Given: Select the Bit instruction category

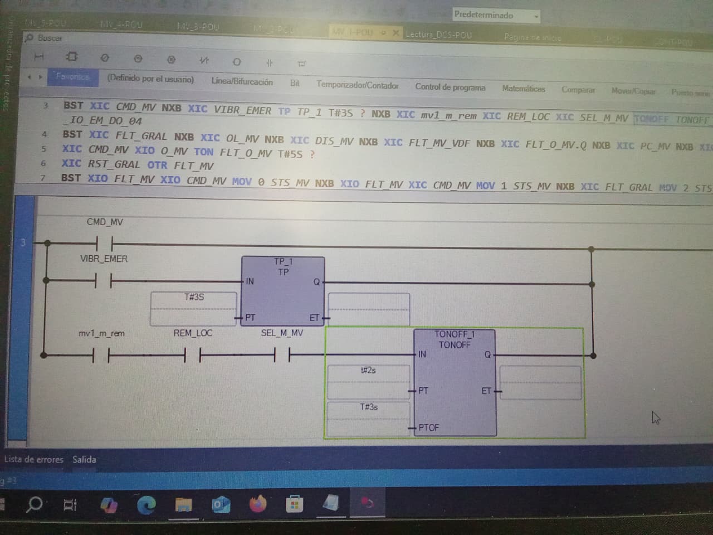Looking at the screenshot, I should [x=295, y=83].
